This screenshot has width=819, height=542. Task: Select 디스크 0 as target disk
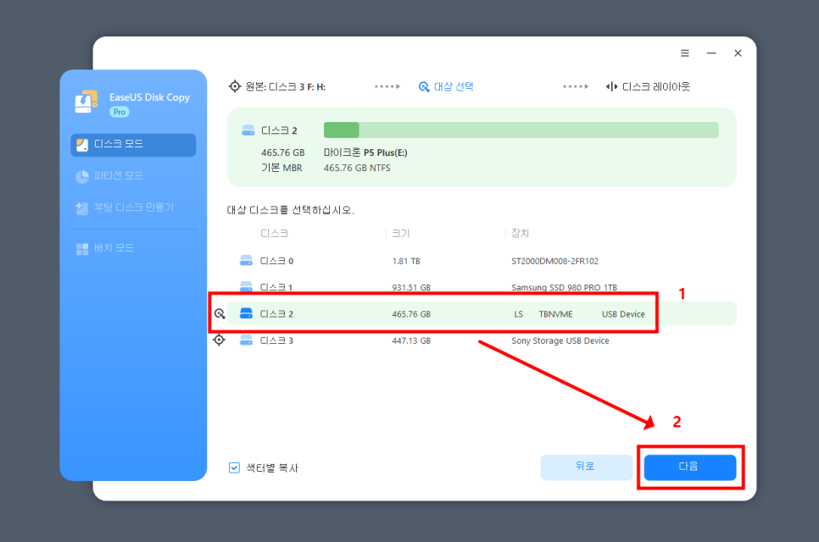tap(482, 261)
